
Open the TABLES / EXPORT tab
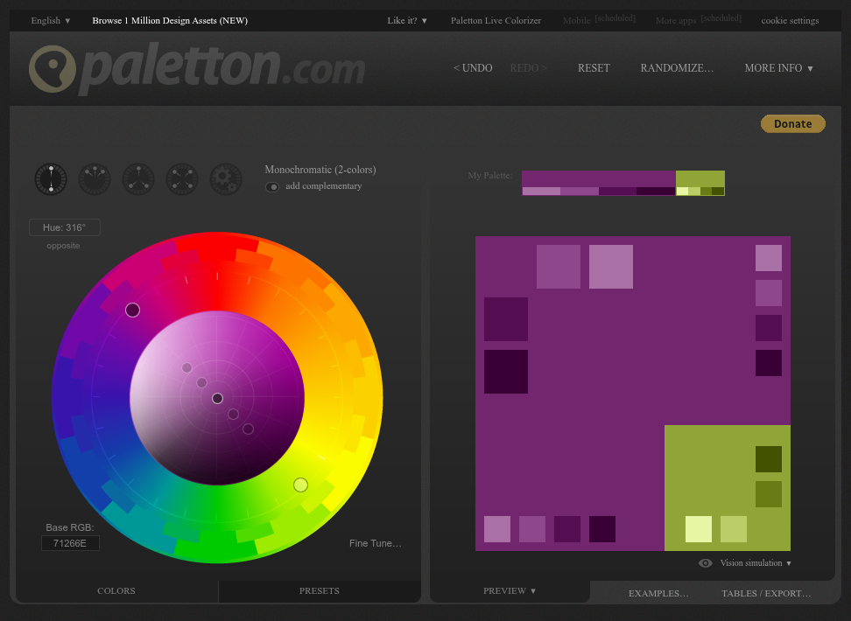(766, 593)
